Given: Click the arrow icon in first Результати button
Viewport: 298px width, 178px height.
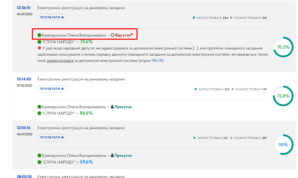Looking at the screenshot, I should click(x=62, y=17).
